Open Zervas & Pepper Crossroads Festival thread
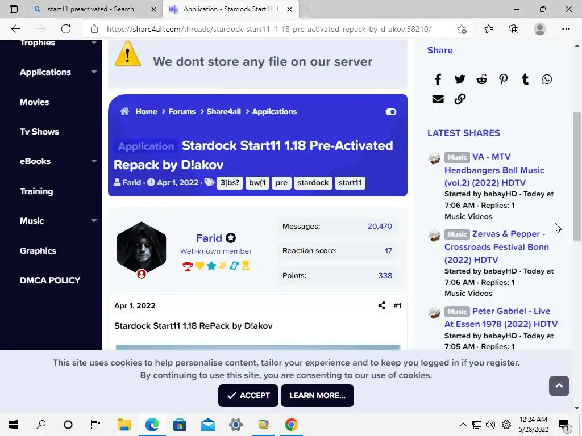 [x=497, y=247]
